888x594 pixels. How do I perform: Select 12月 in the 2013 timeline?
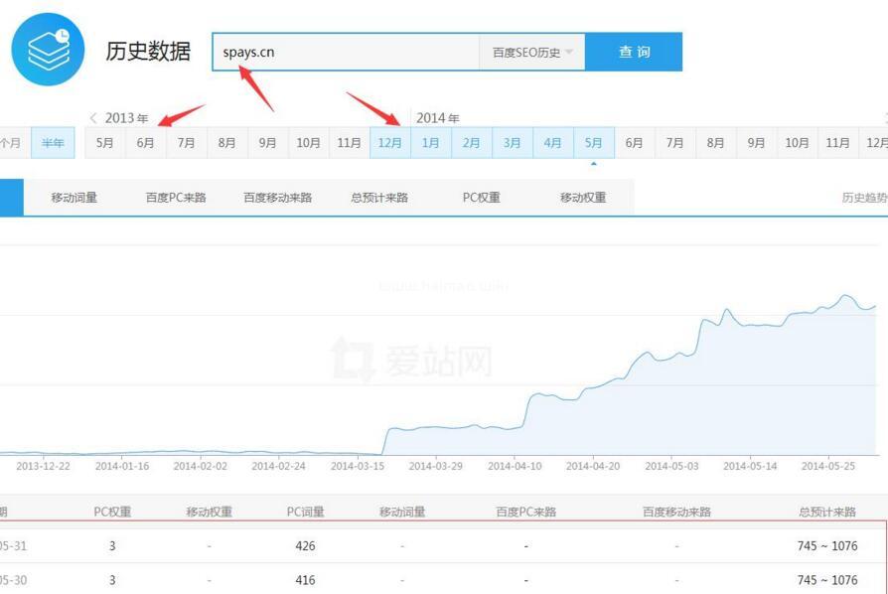pos(390,143)
